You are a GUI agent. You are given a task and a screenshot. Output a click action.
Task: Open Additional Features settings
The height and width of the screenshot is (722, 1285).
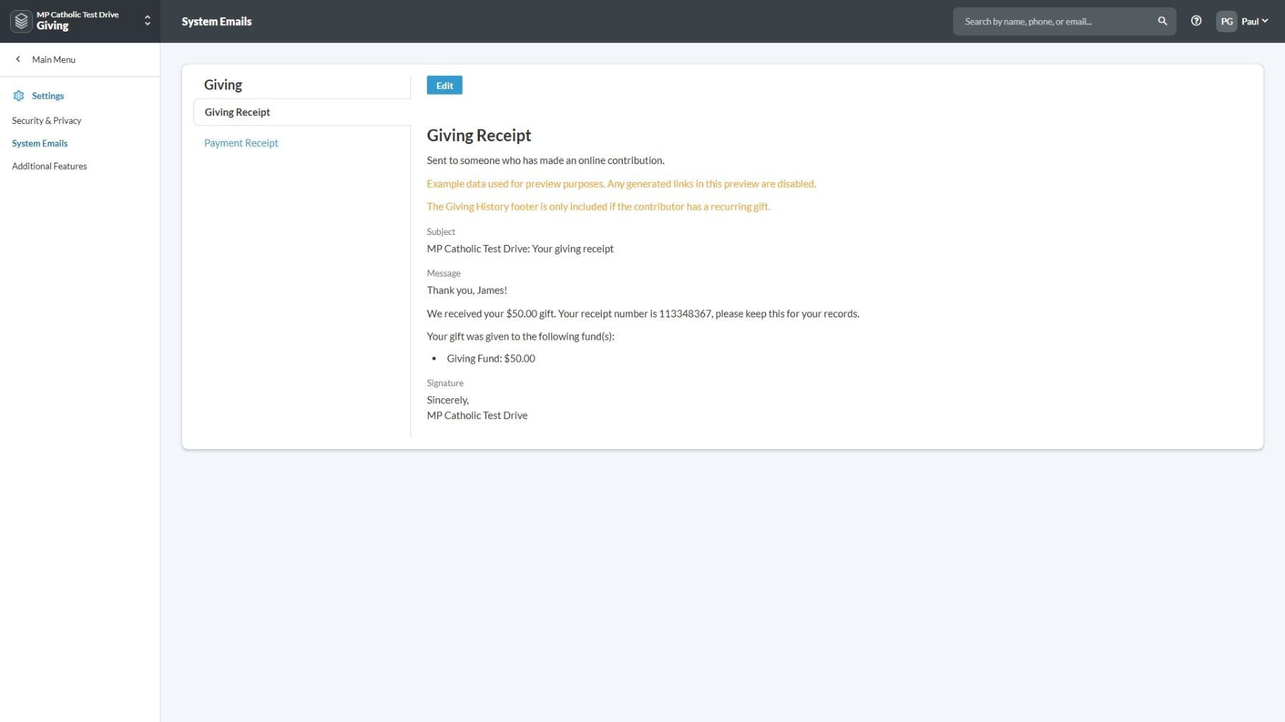pyautogui.click(x=49, y=166)
